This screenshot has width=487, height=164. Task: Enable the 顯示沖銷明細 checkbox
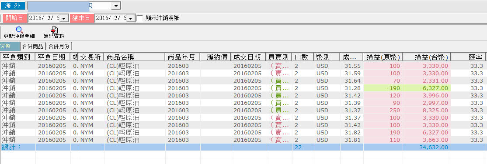coord(140,18)
